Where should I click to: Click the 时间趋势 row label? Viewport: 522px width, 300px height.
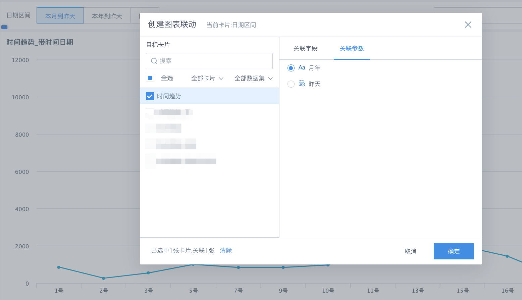pyautogui.click(x=169, y=96)
